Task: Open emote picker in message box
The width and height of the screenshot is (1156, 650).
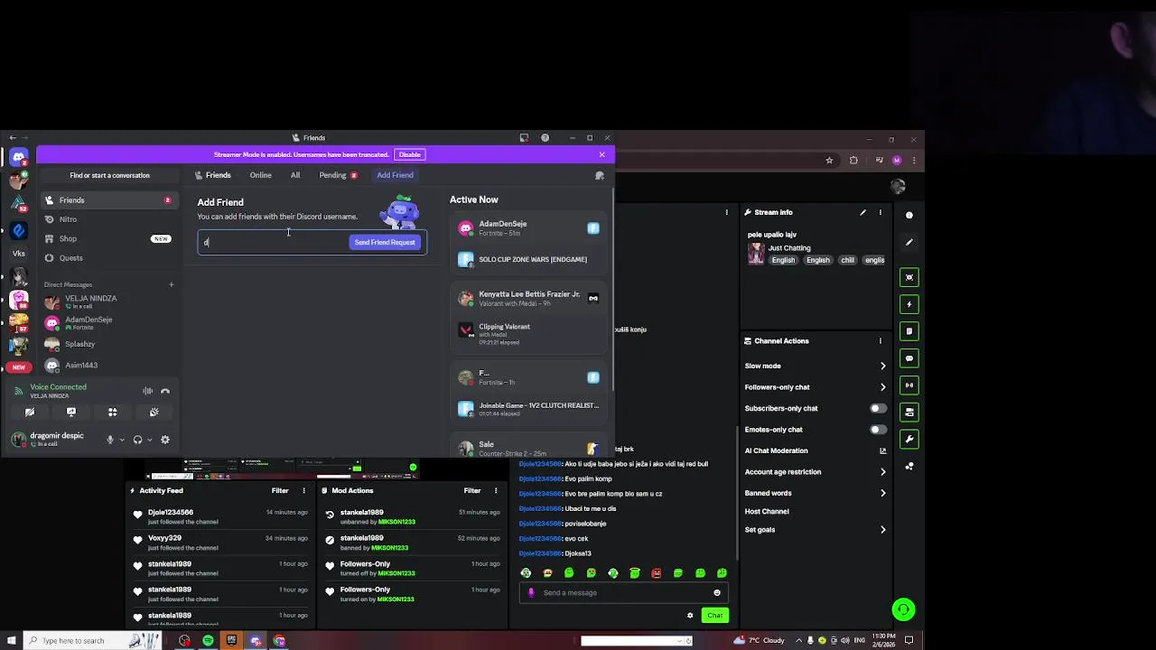Action: [717, 593]
